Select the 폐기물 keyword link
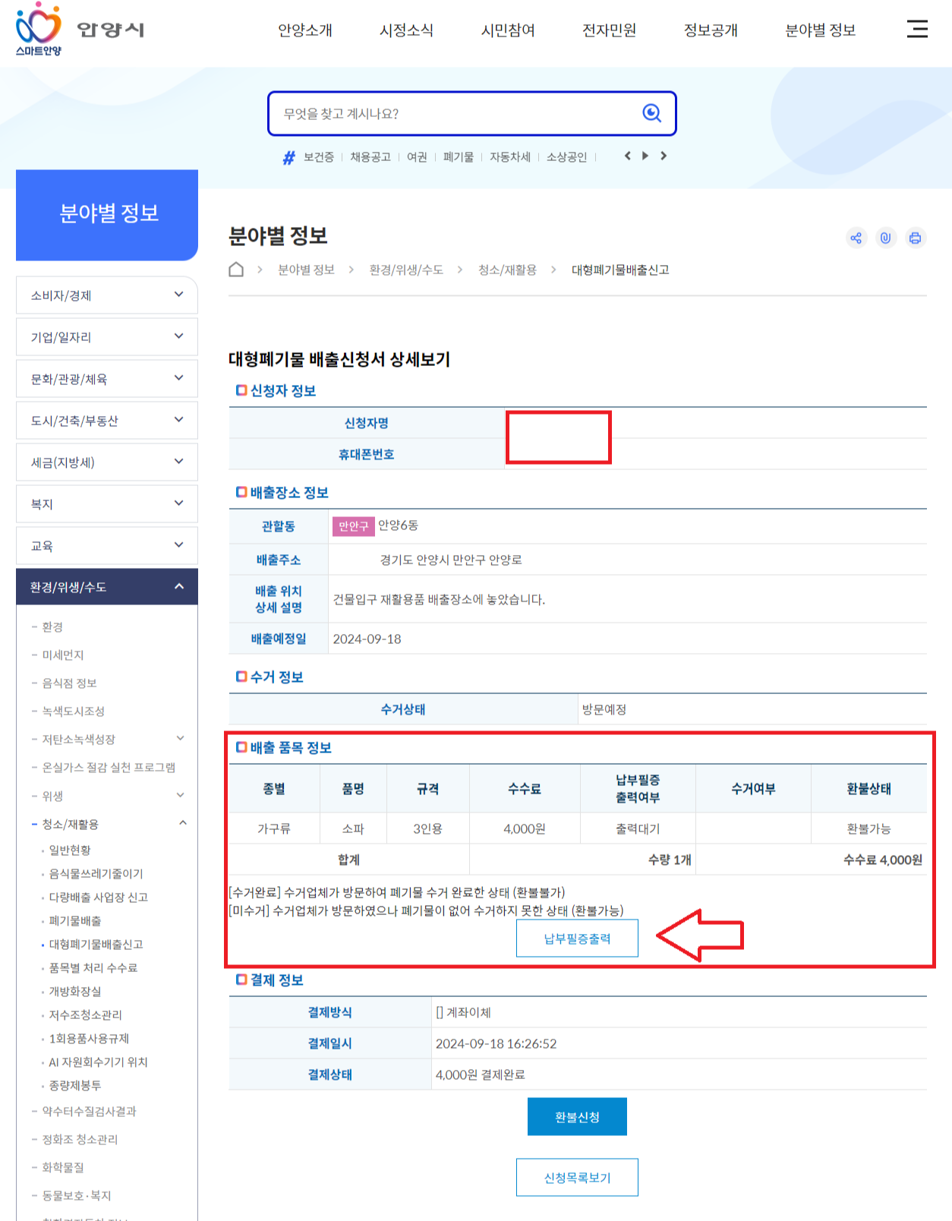This screenshot has height=1221, width=952. tap(459, 157)
